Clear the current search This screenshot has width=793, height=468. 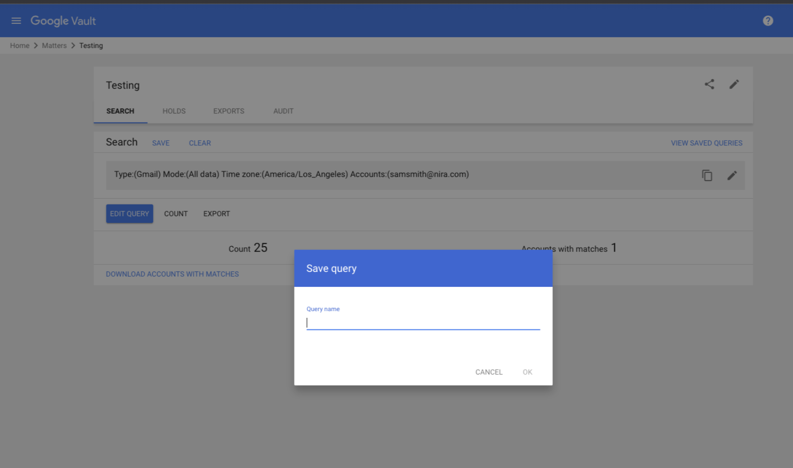pyautogui.click(x=200, y=143)
